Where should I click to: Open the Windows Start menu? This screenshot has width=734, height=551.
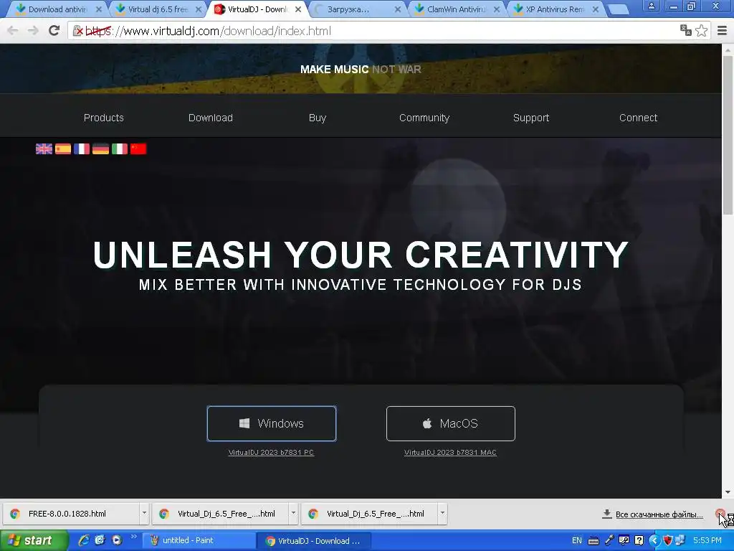click(x=33, y=541)
